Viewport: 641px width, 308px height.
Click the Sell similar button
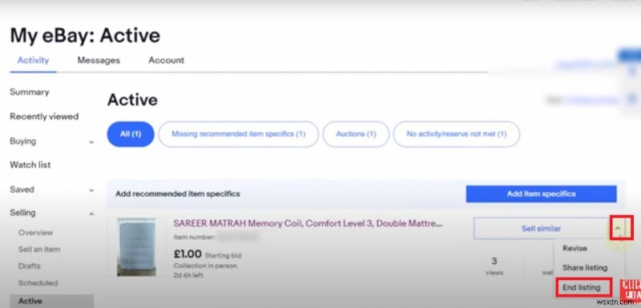pyautogui.click(x=541, y=229)
